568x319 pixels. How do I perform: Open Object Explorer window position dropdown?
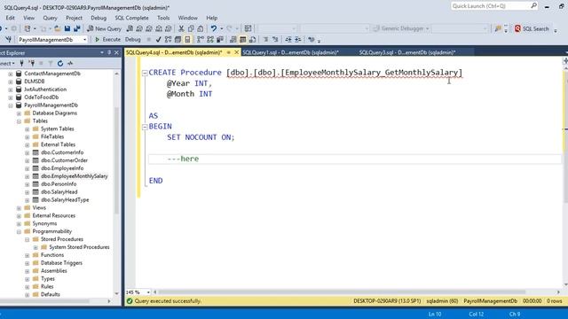pyautogui.click(x=102, y=53)
